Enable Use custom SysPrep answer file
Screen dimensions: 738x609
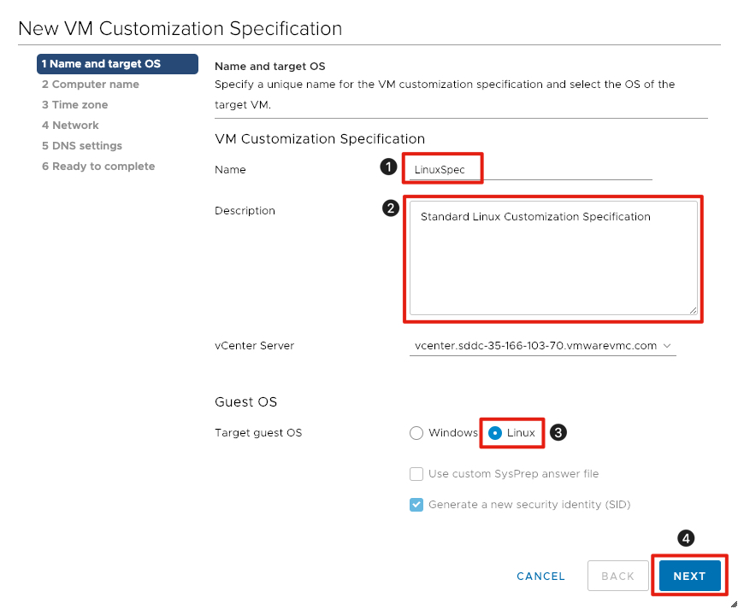pos(416,474)
